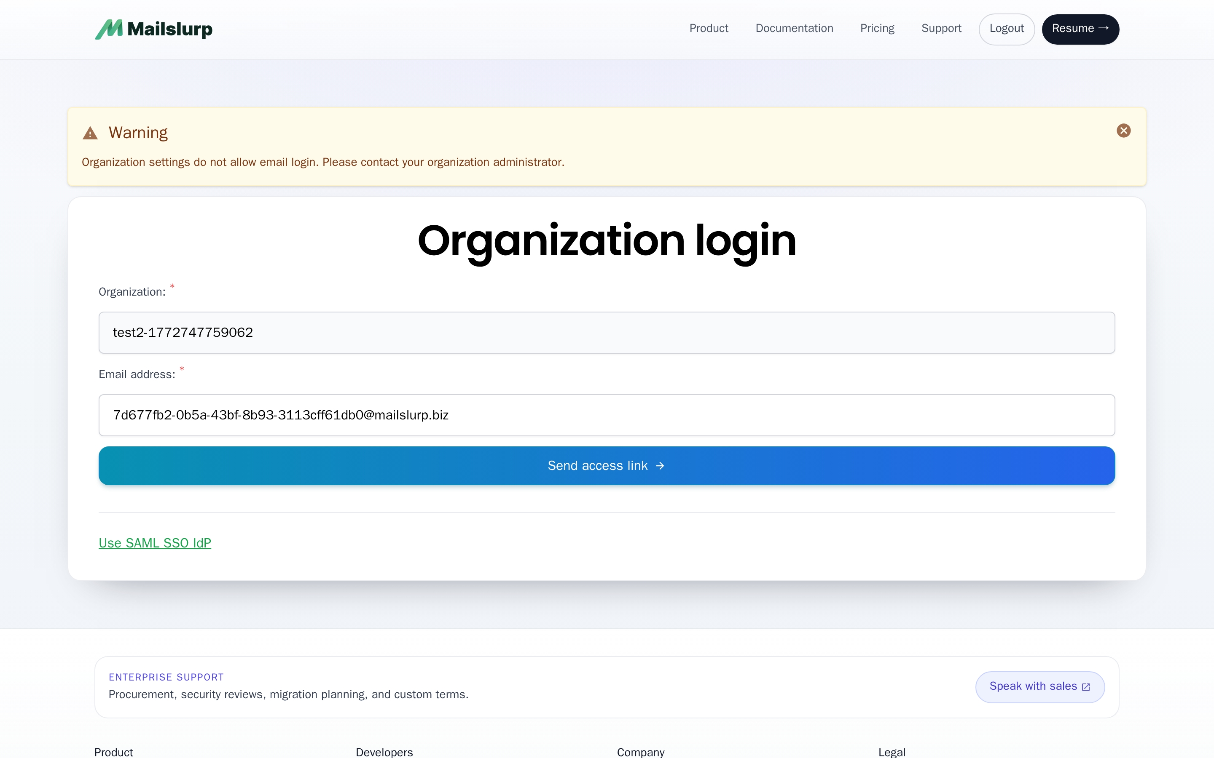Image resolution: width=1214 pixels, height=758 pixels.
Task: Navigate to the Pricing page
Action: click(877, 29)
